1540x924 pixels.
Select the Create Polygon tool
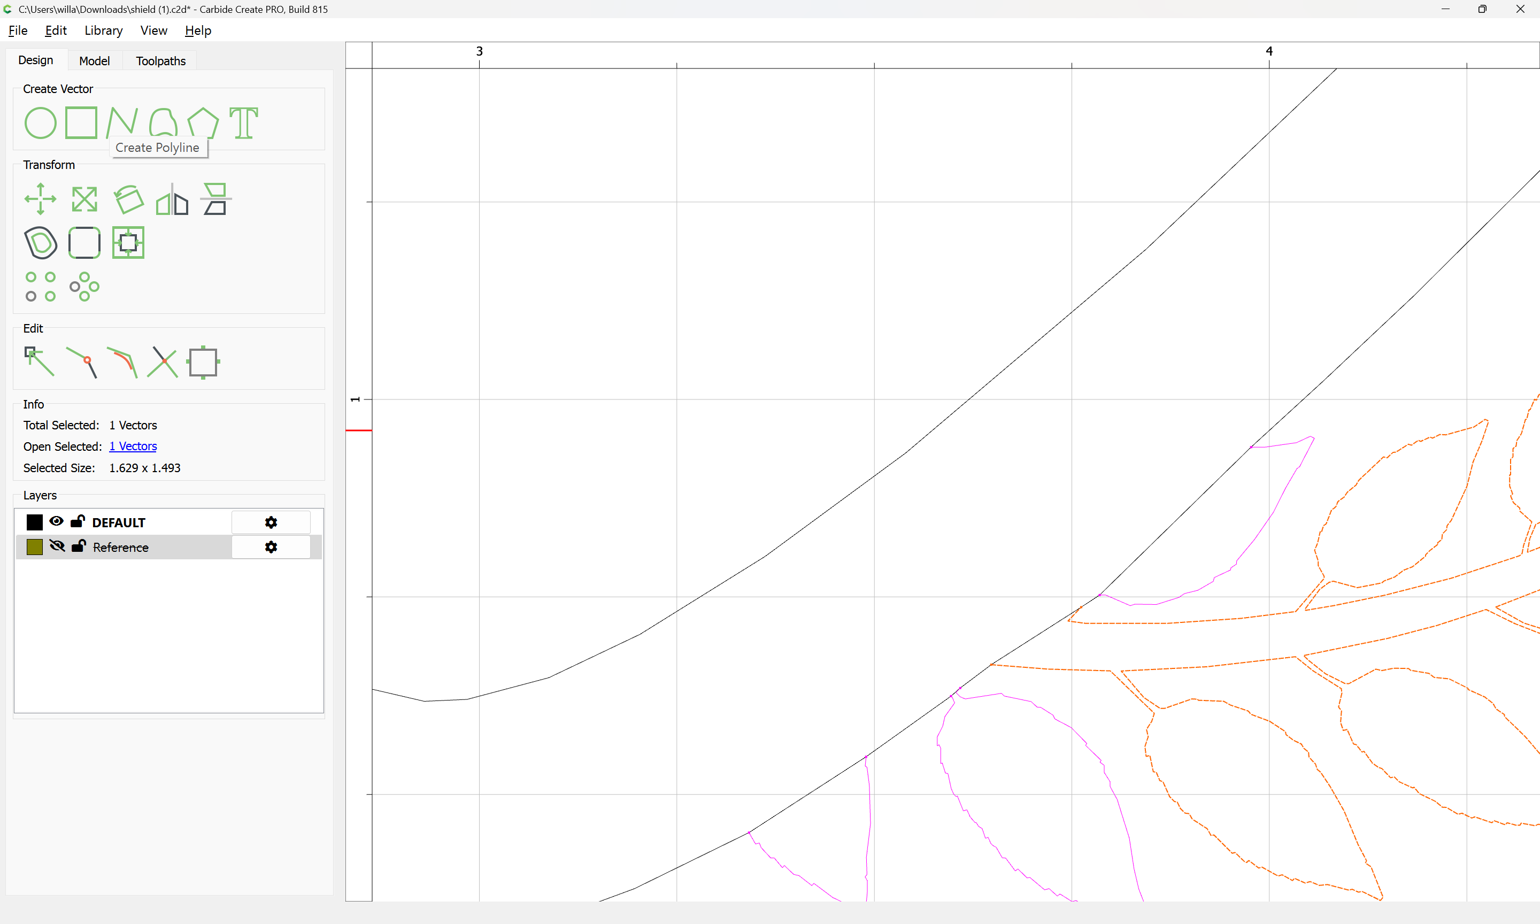point(204,122)
